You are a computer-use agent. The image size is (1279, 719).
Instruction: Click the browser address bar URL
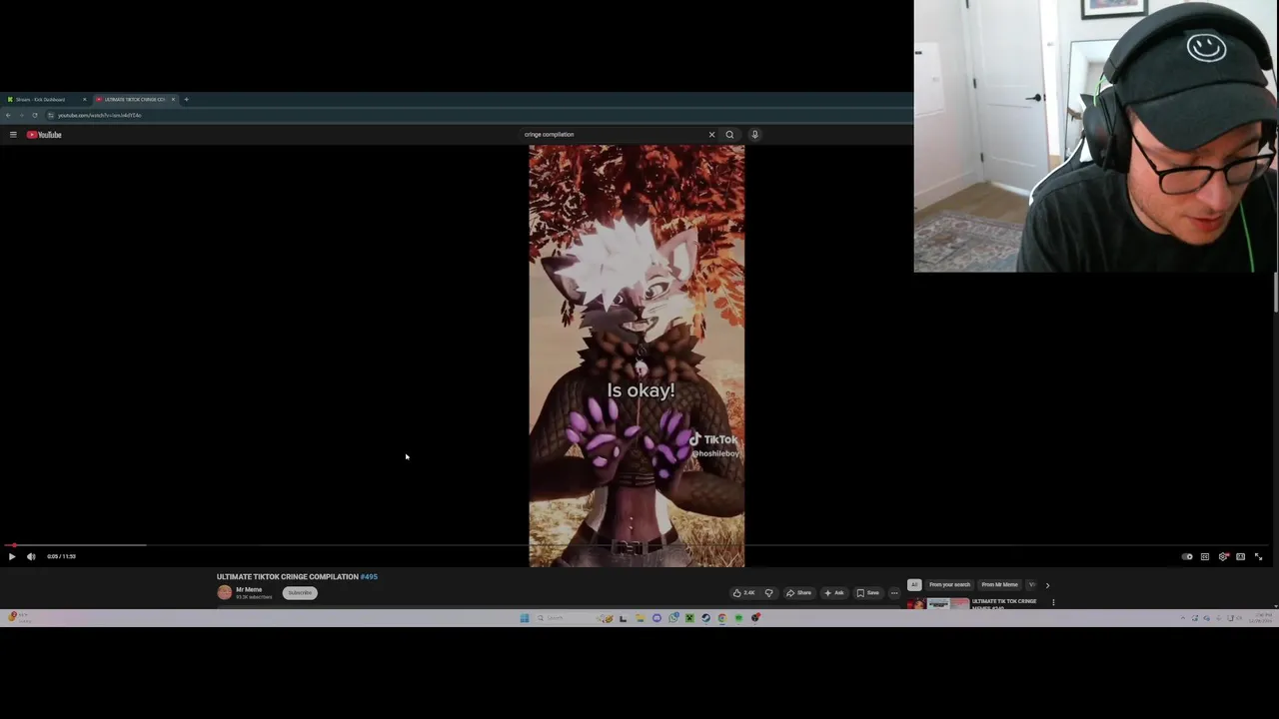[99, 115]
